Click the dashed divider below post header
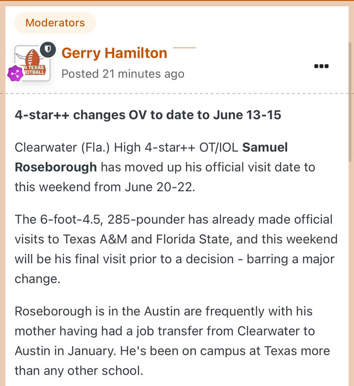The height and width of the screenshot is (386, 354). click(x=175, y=93)
